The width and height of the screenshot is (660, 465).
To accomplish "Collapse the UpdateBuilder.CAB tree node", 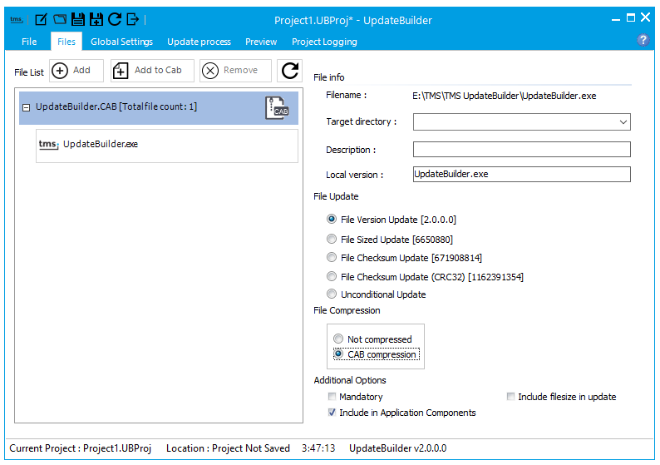I will (x=26, y=108).
